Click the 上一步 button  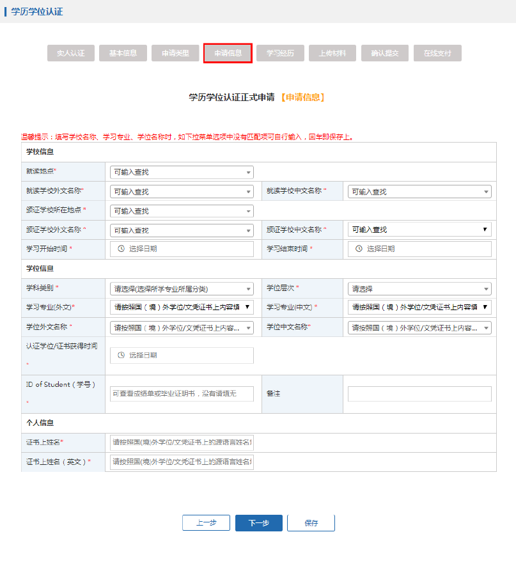click(x=206, y=523)
